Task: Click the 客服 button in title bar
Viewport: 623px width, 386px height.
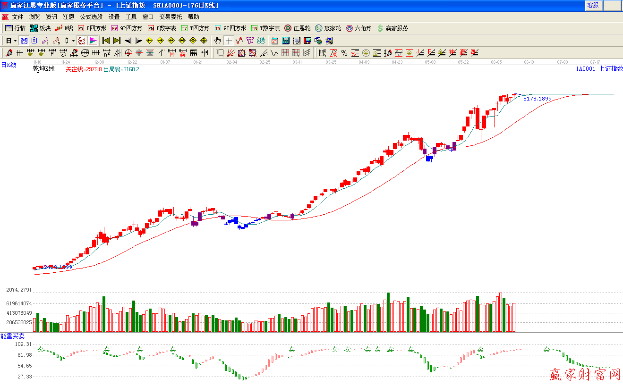Action: coord(593,5)
